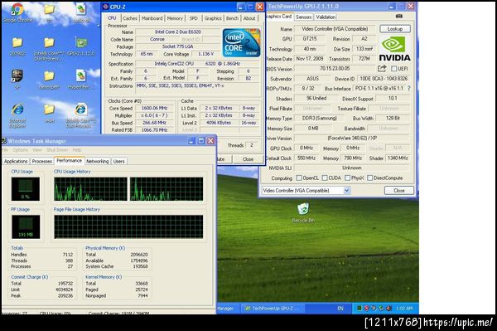497x331 pixels.
Task: Open the Internet Explorer desktop icon
Action: [17, 116]
